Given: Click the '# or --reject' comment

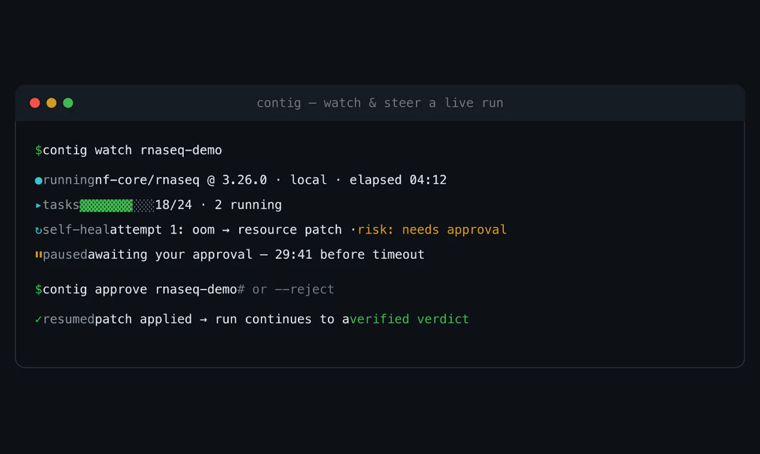Looking at the screenshot, I should pyautogui.click(x=285, y=289).
